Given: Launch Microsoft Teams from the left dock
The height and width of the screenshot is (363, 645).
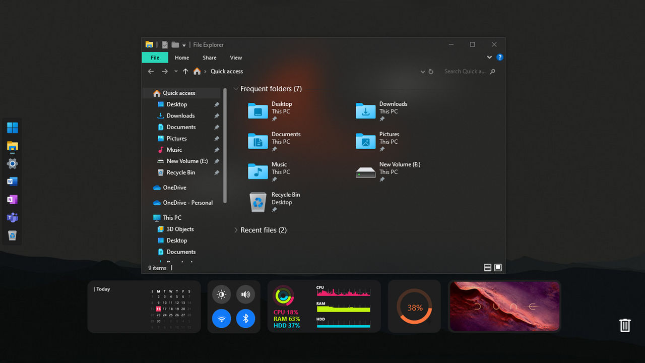Looking at the screenshot, I should click(12, 217).
